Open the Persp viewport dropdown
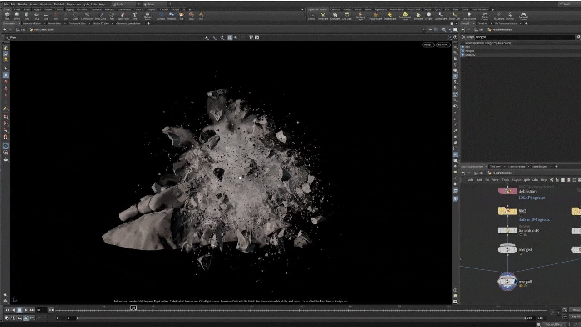Image resolution: width=581 pixels, height=327 pixels. coord(428,45)
